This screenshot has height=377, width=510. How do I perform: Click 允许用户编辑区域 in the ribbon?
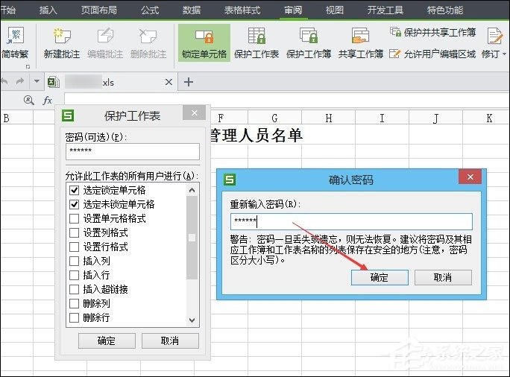coord(433,54)
